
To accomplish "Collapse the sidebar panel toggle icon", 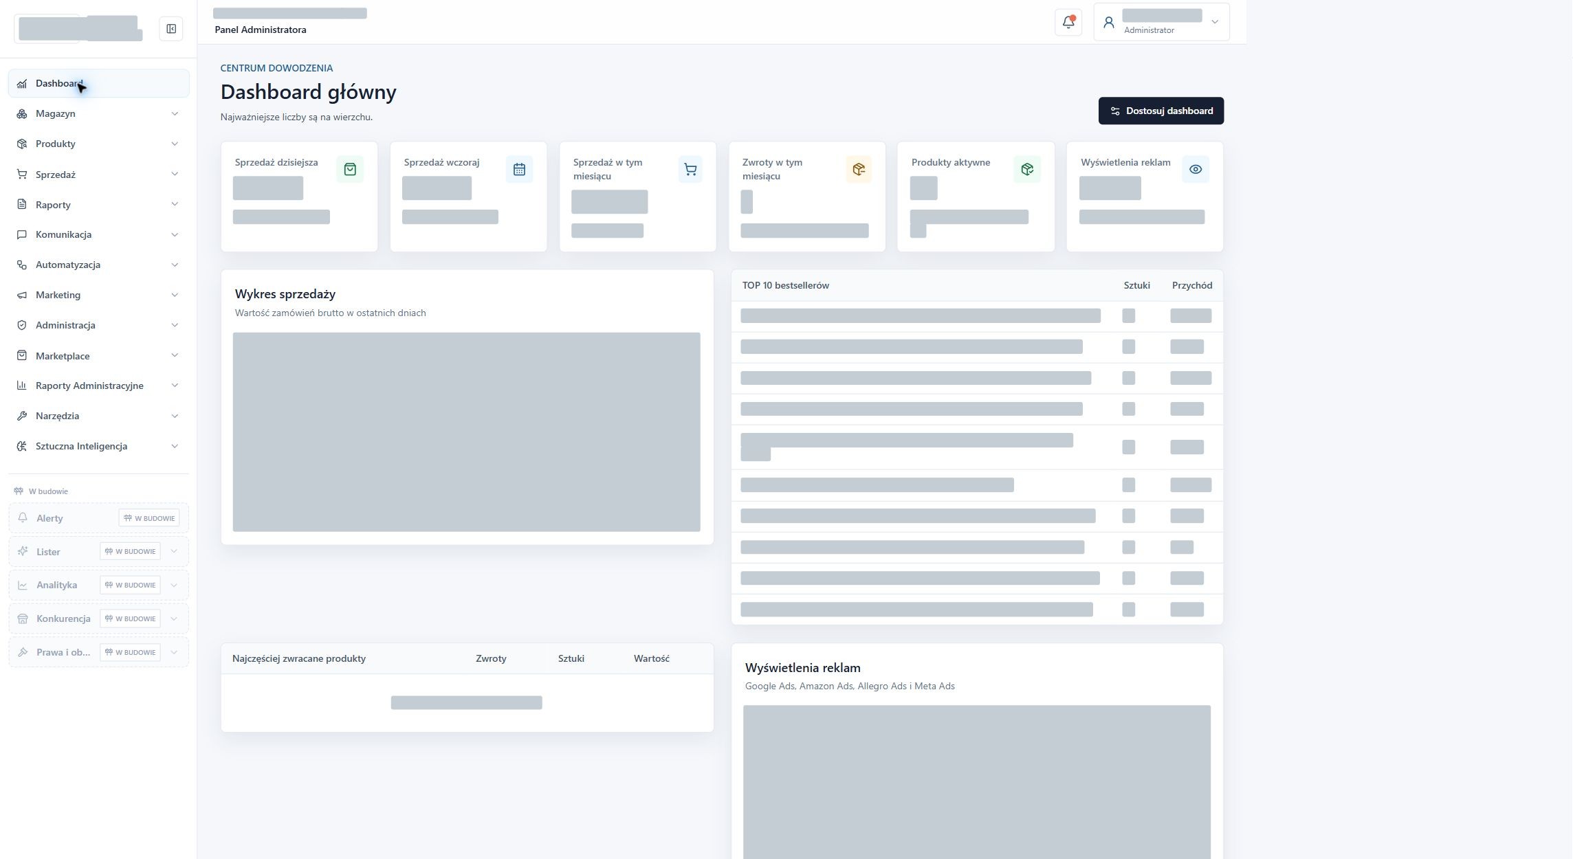I will 171,29.
